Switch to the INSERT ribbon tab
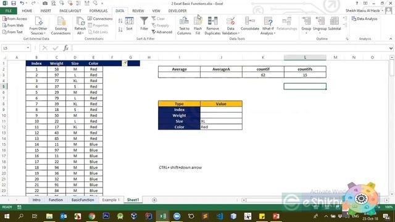This screenshot has width=395, height=222. pos(46,11)
